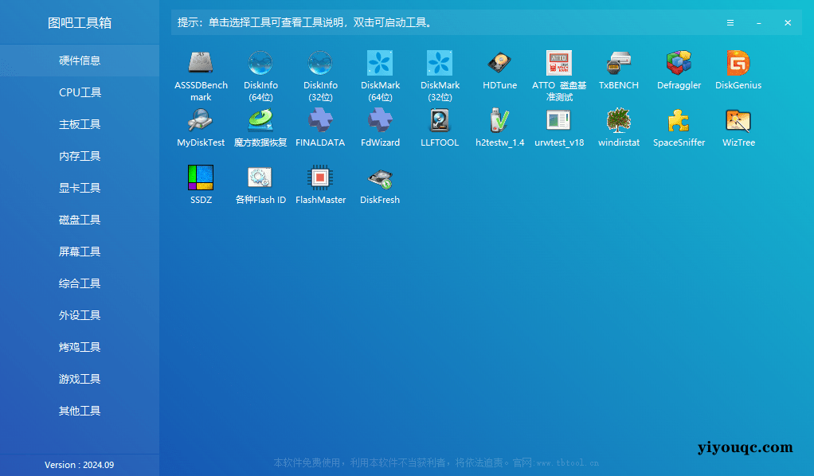Viewport: 814px width, 476px height.
Task: Open SpaceSniffer disk analyzer
Action: click(679, 127)
